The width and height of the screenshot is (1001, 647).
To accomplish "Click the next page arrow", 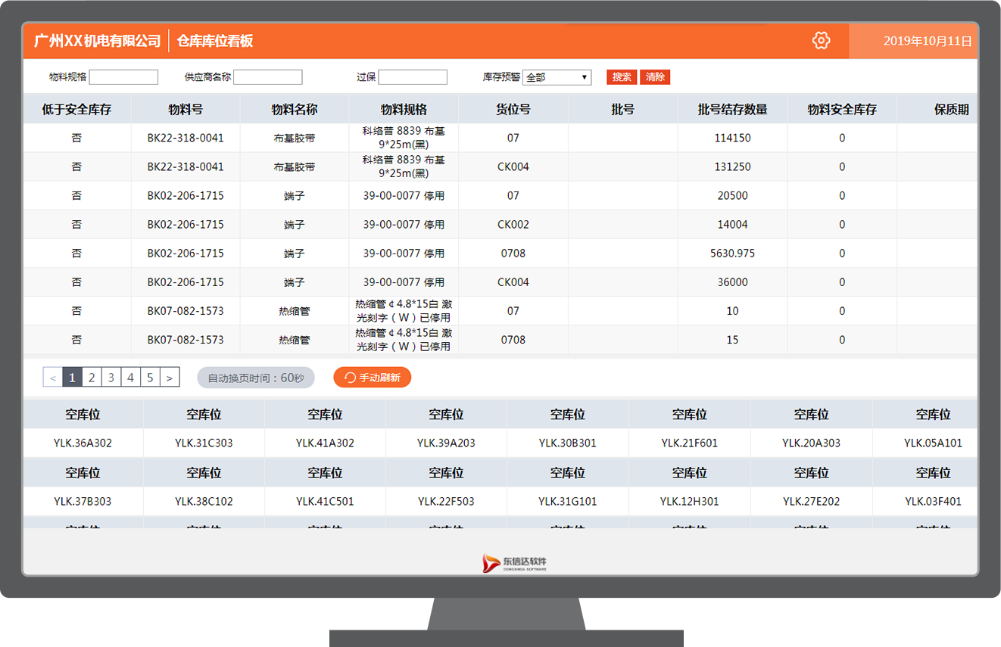I will click(x=169, y=377).
